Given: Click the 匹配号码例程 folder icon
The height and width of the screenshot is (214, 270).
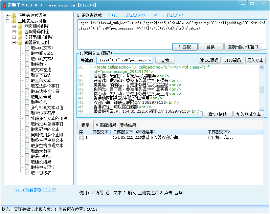Looking at the screenshot, I should click(20, 32).
